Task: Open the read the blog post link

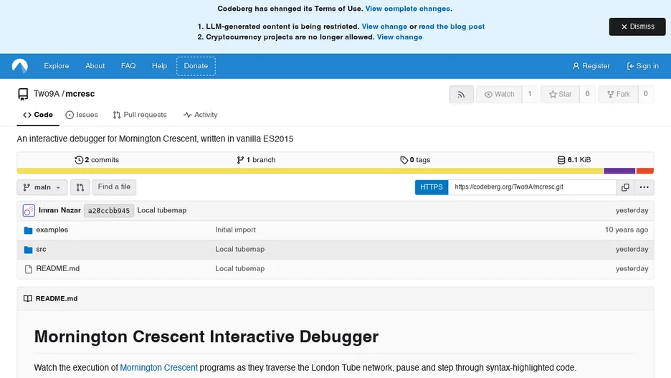Action: pyautogui.click(x=452, y=27)
